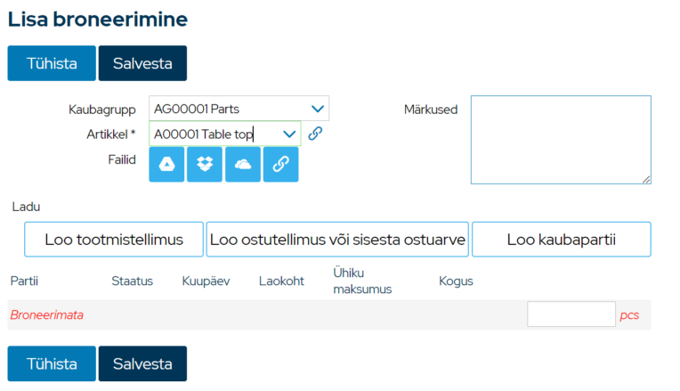Save using the bottom Salvesta button
The image size is (680, 391).
[x=142, y=363]
